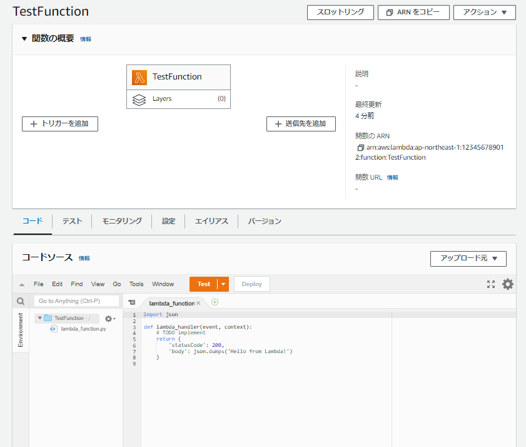526x447 pixels.
Task: Open lambda_function.py in the file tree
Action: (83, 329)
